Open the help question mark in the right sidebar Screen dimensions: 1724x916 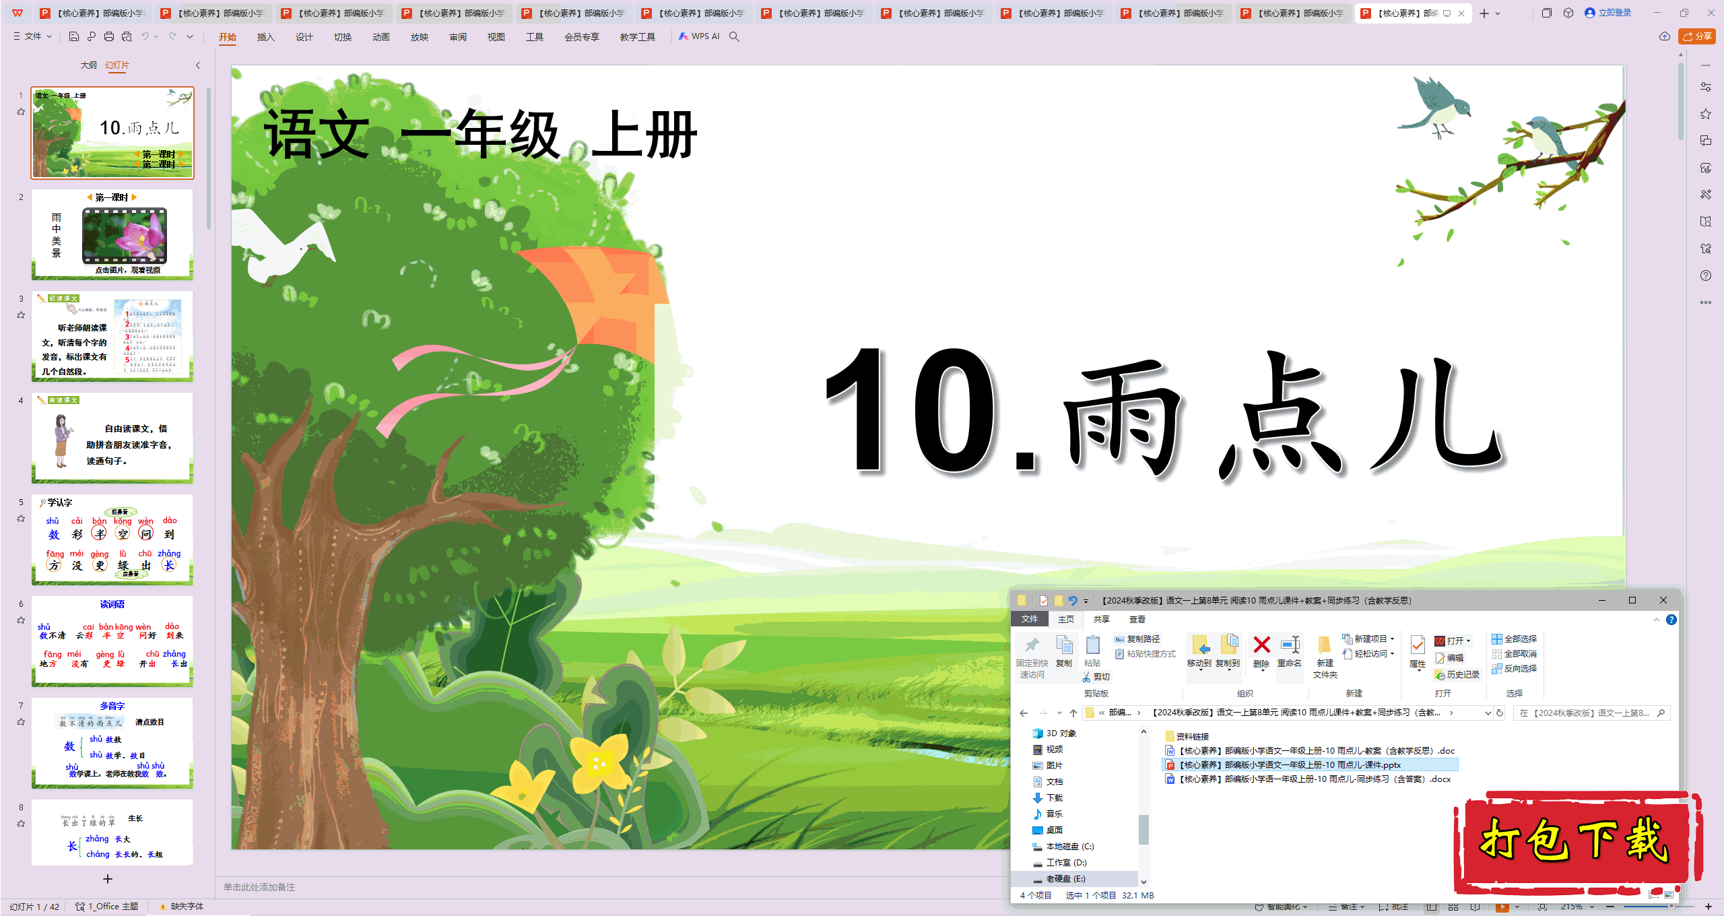coord(1706,275)
